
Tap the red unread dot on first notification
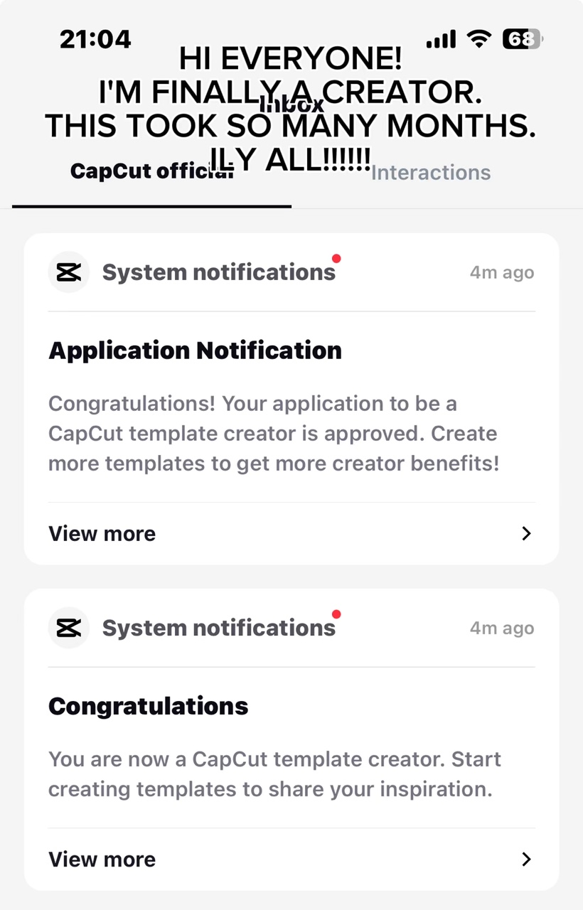pos(336,259)
